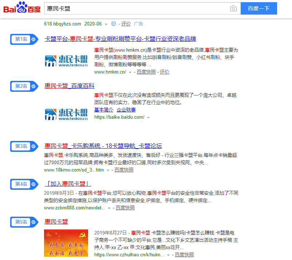
Task: Click the 保 verification shield icon
Action: [113, 24]
